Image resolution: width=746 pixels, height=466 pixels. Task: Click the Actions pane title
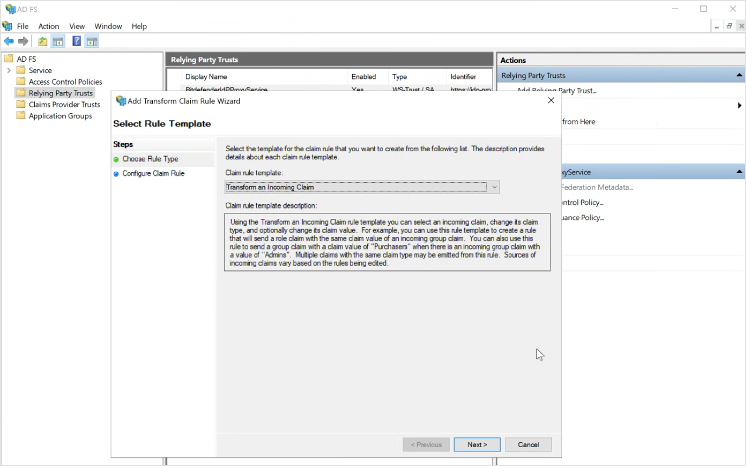click(x=513, y=60)
